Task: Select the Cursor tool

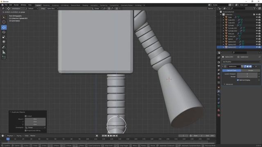Action: (x=4, y=22)
